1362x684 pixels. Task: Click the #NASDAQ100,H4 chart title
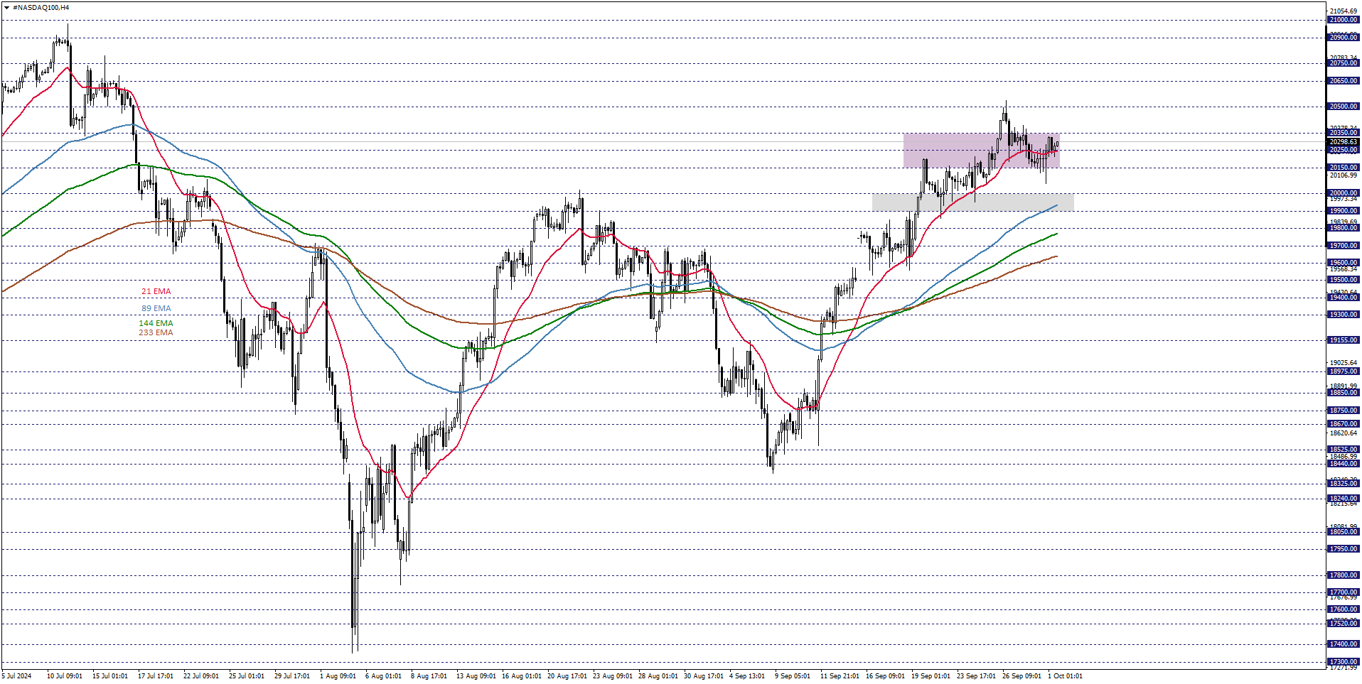[x=41, y=8]
